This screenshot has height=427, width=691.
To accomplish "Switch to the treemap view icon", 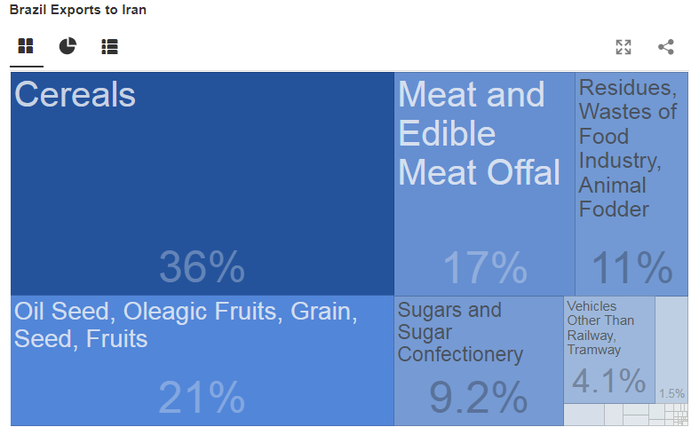I will point(25,46).
